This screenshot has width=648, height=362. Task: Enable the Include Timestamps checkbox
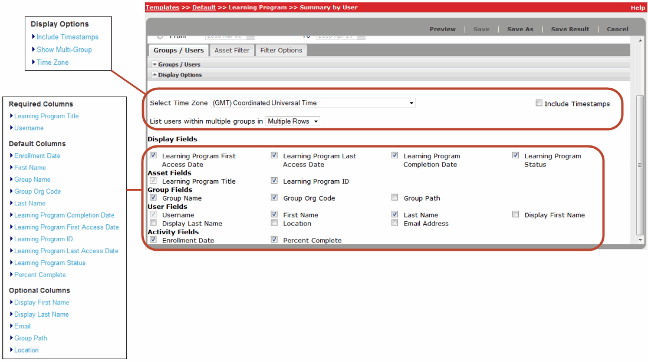pos(539,102)
